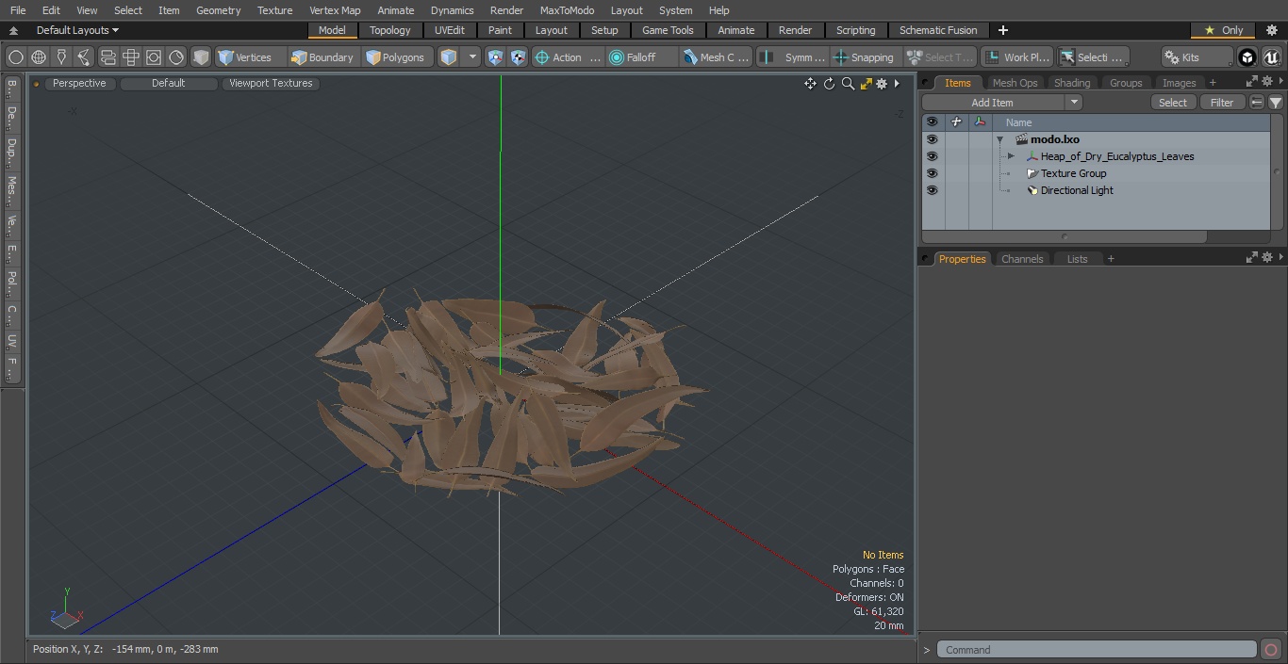
Task: Open viewport settings gear icon
Action: (x=882, y=84)
